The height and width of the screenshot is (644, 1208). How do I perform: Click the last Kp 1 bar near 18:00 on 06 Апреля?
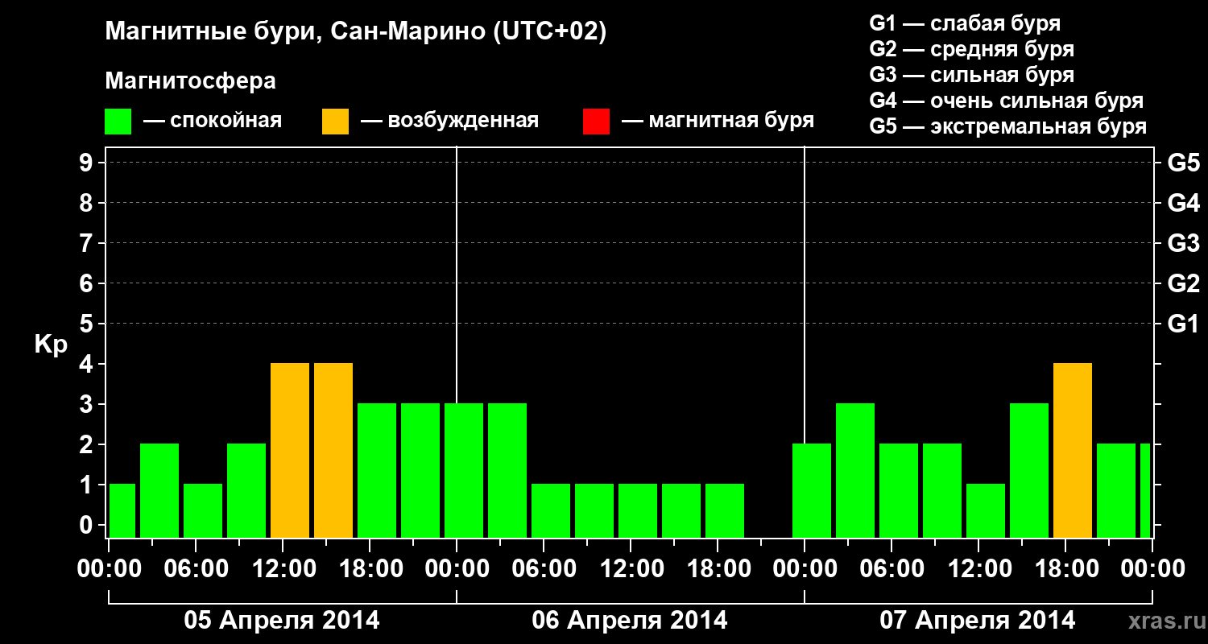pos(725,511)
